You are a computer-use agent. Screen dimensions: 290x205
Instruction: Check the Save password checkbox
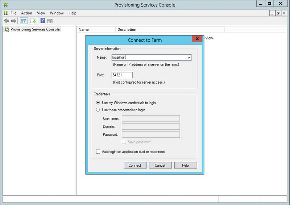click(x=124, y=142)
